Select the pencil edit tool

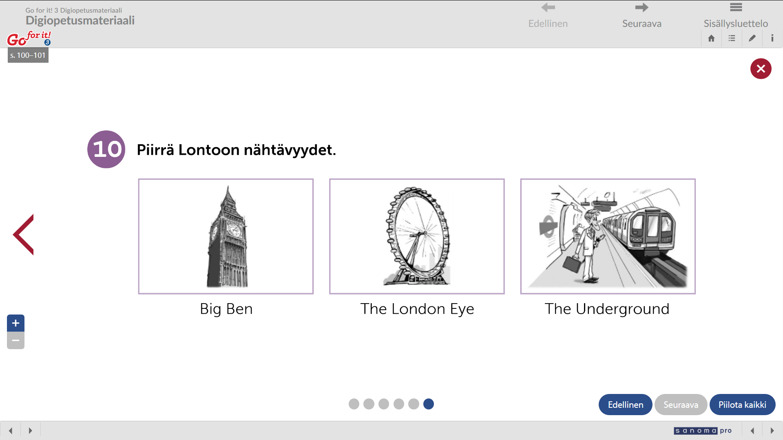pyautogui.click(x=752, y=38)
